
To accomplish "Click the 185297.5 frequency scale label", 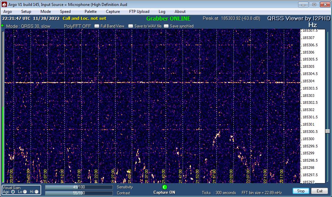I will pyautogui.click(x=310, y=175).
